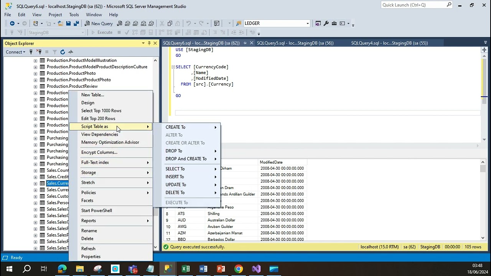
Task: Click the Find in Files icon
Action: [239, 23]
